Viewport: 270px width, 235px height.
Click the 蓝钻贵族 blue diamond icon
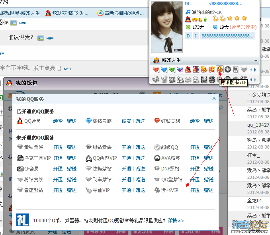tap(88, 121)
